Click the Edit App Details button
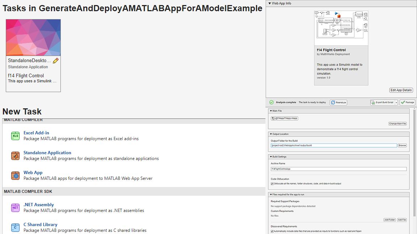The height and width of the screenshot is (234, 417). click(x=401, y=90)
